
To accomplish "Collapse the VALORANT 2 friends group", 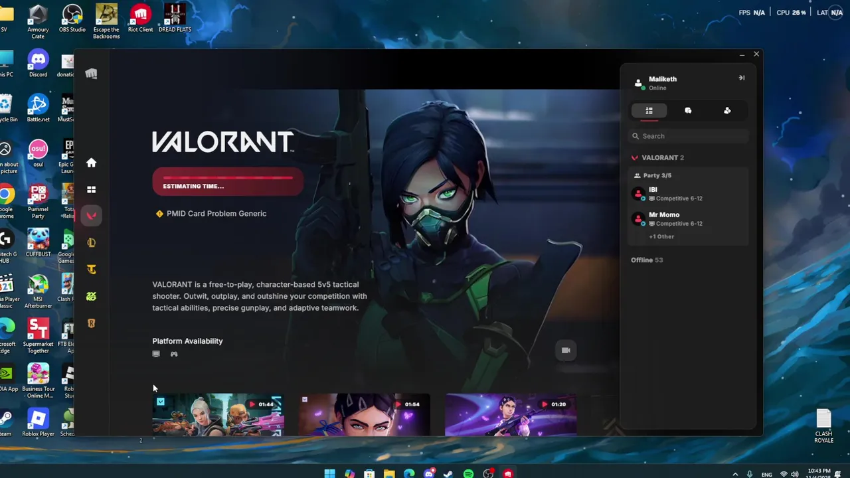I will [x=657, y=157].
